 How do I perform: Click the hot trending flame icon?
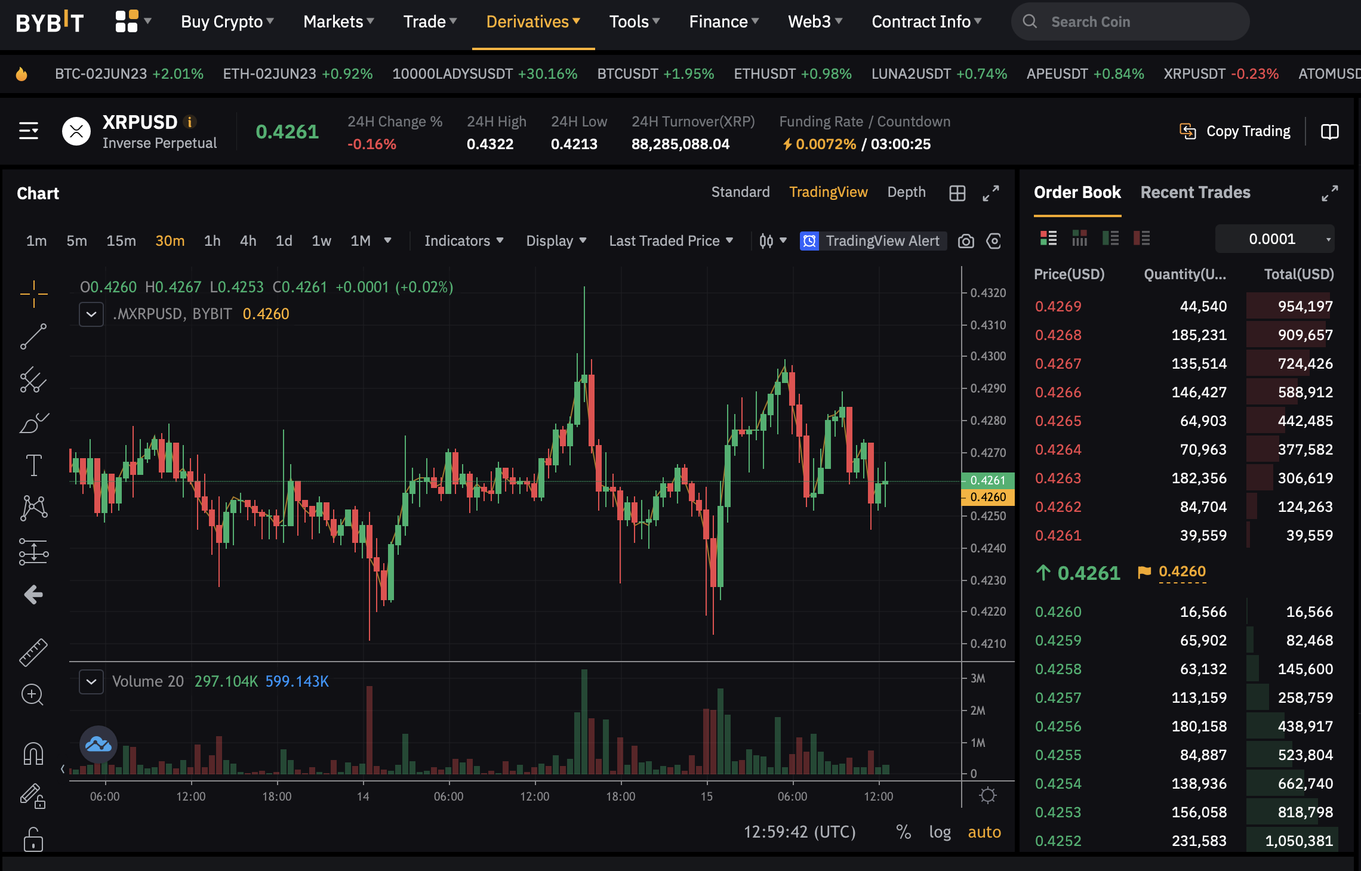click(x=21, y=74)
